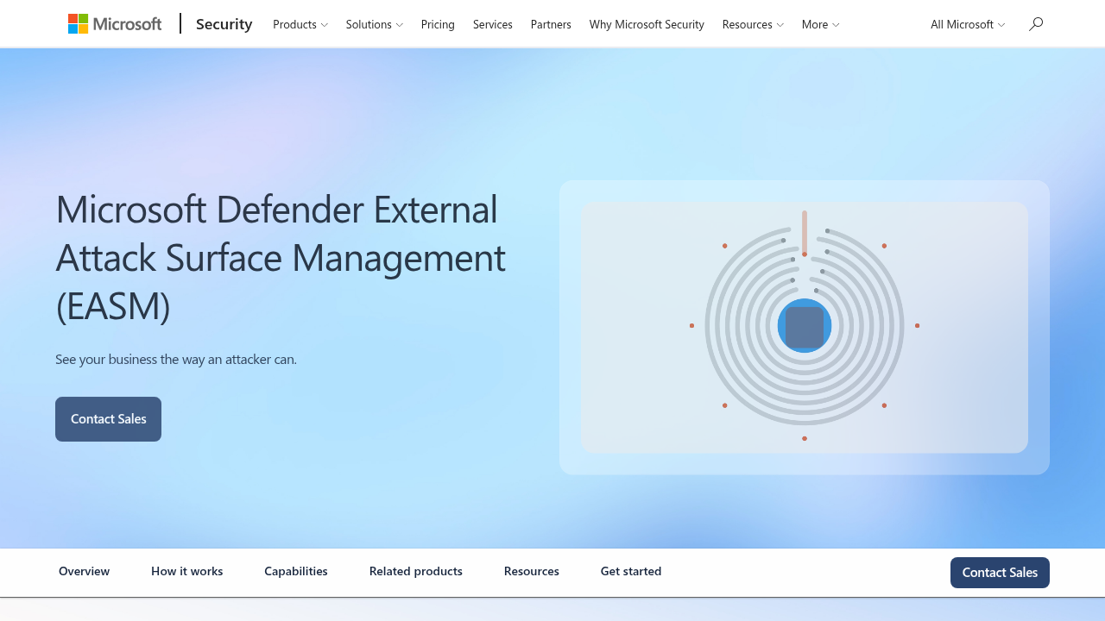Jump to the Overview section
Screen dimensions: 1105x621
tap(84, 571)
